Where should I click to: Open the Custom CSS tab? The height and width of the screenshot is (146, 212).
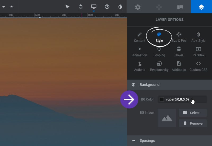(198, 67)
